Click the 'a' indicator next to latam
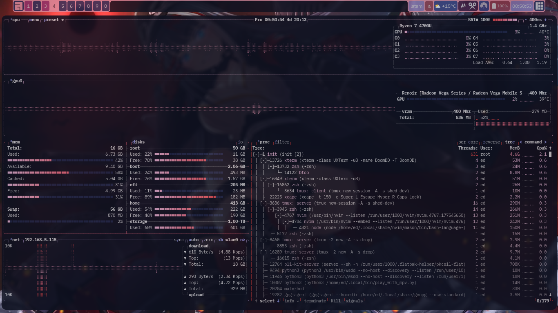This screenshot has height=313, width=558. [x=429, y=6]
